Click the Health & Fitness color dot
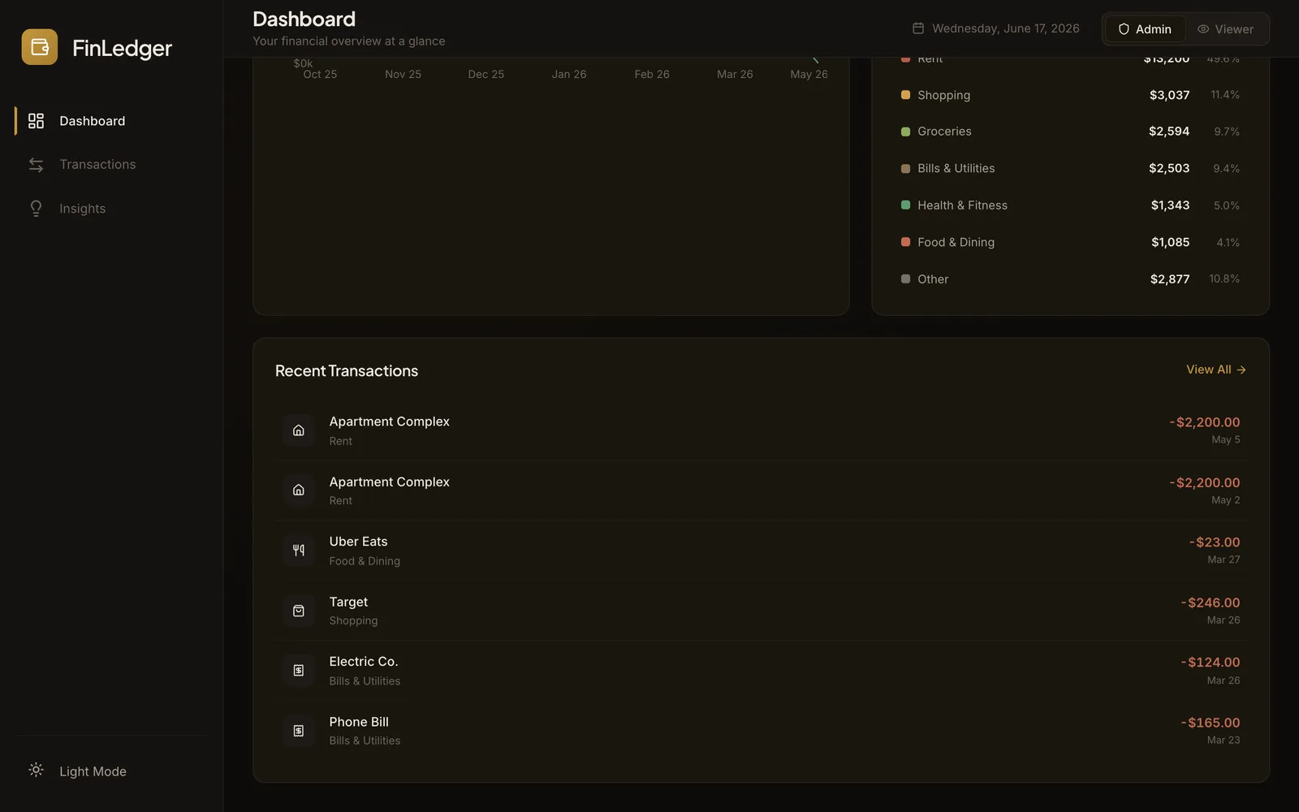 coord(905,205)
